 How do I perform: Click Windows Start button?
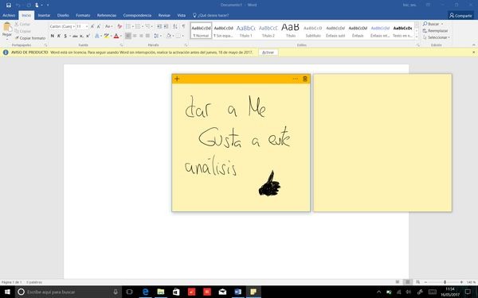click(x=7, y=292)
